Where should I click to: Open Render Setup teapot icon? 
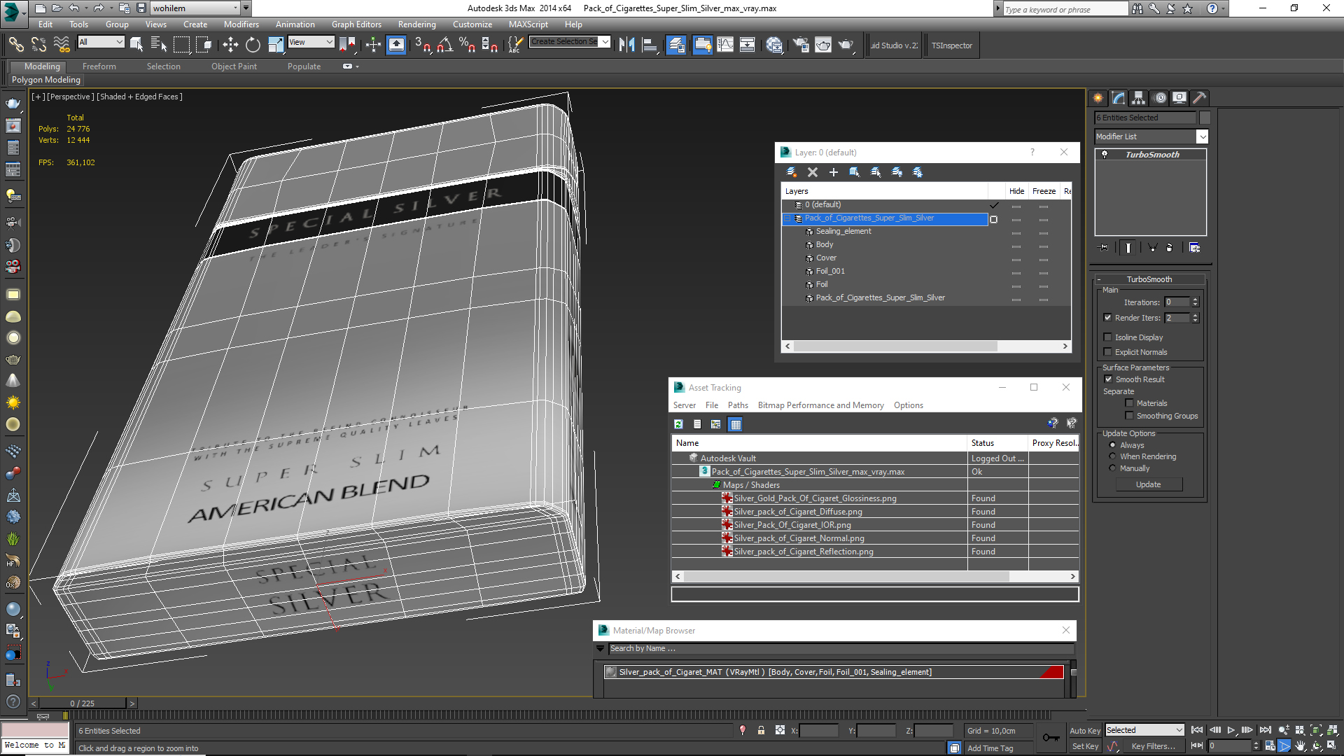pos(801,45)
